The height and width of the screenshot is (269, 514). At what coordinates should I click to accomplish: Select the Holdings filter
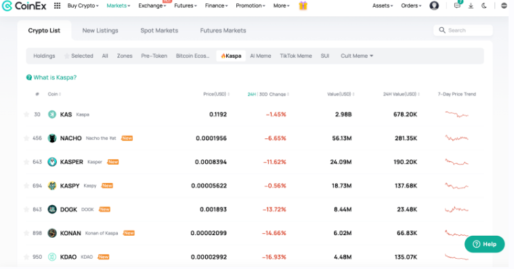44,56
